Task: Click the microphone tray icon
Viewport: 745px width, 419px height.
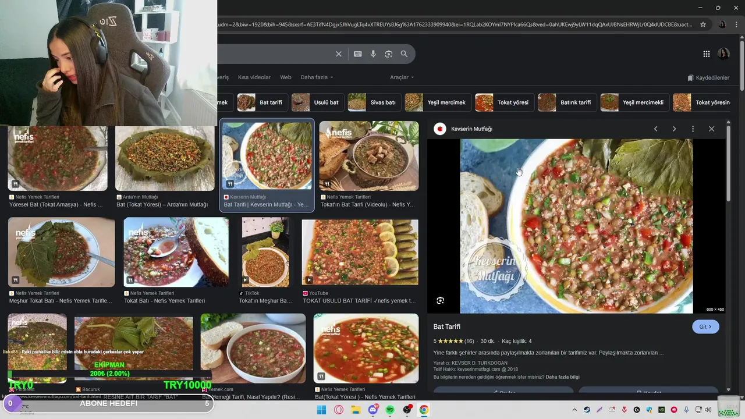Action: [x=686, y=410]
